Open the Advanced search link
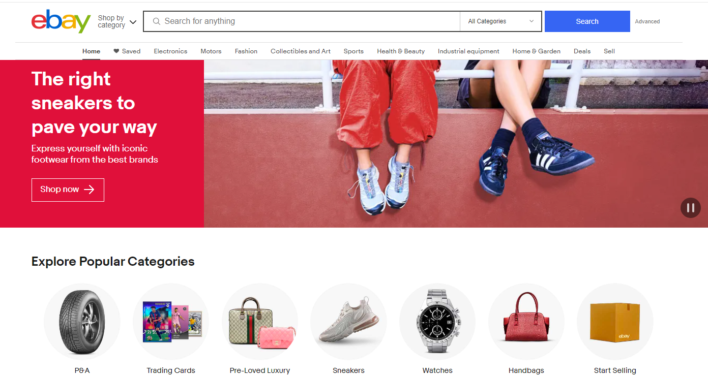The width and height of the screenshot is (708, 377). coord(647,21)
